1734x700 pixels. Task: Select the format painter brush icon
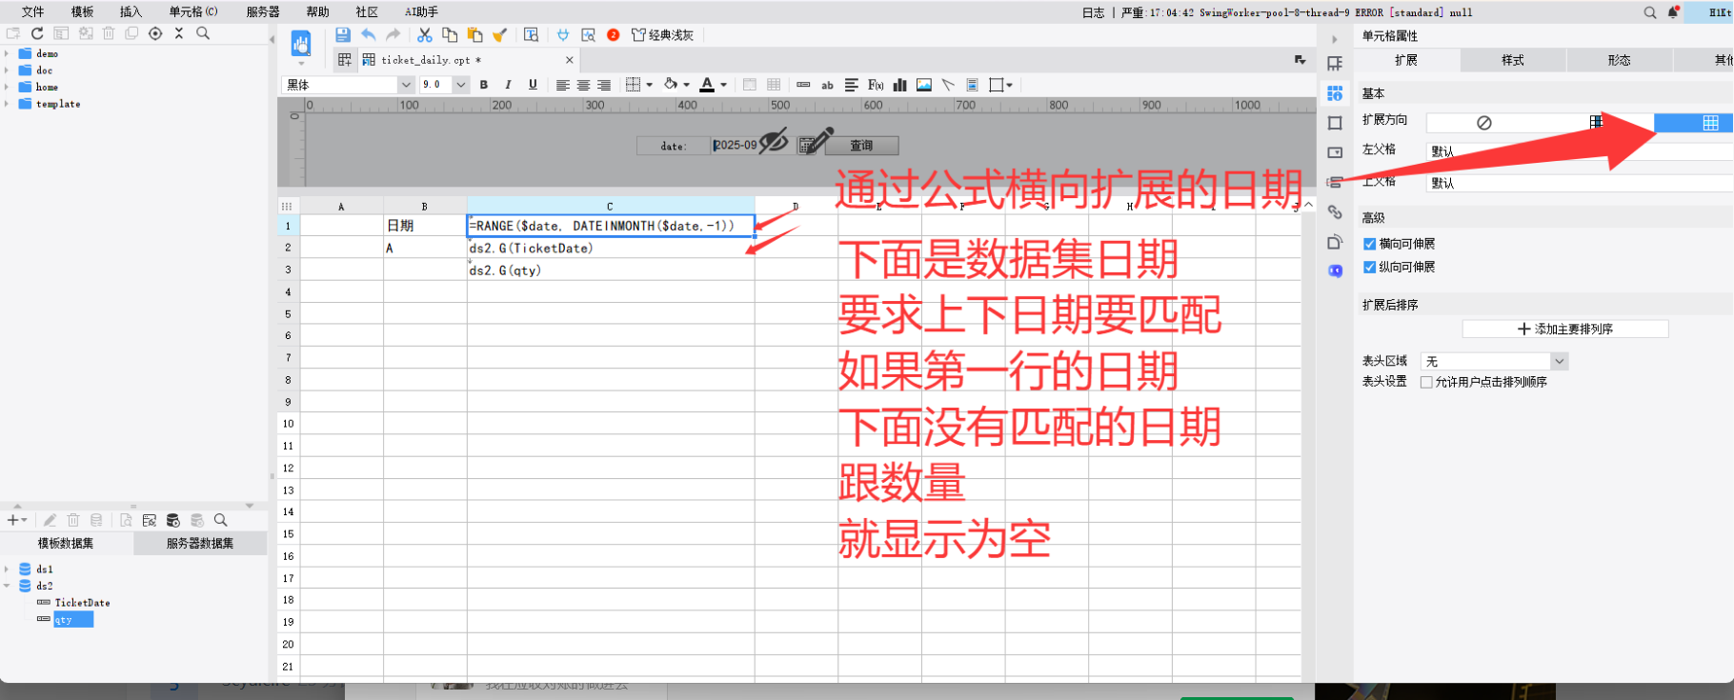(x=499, y=35)
